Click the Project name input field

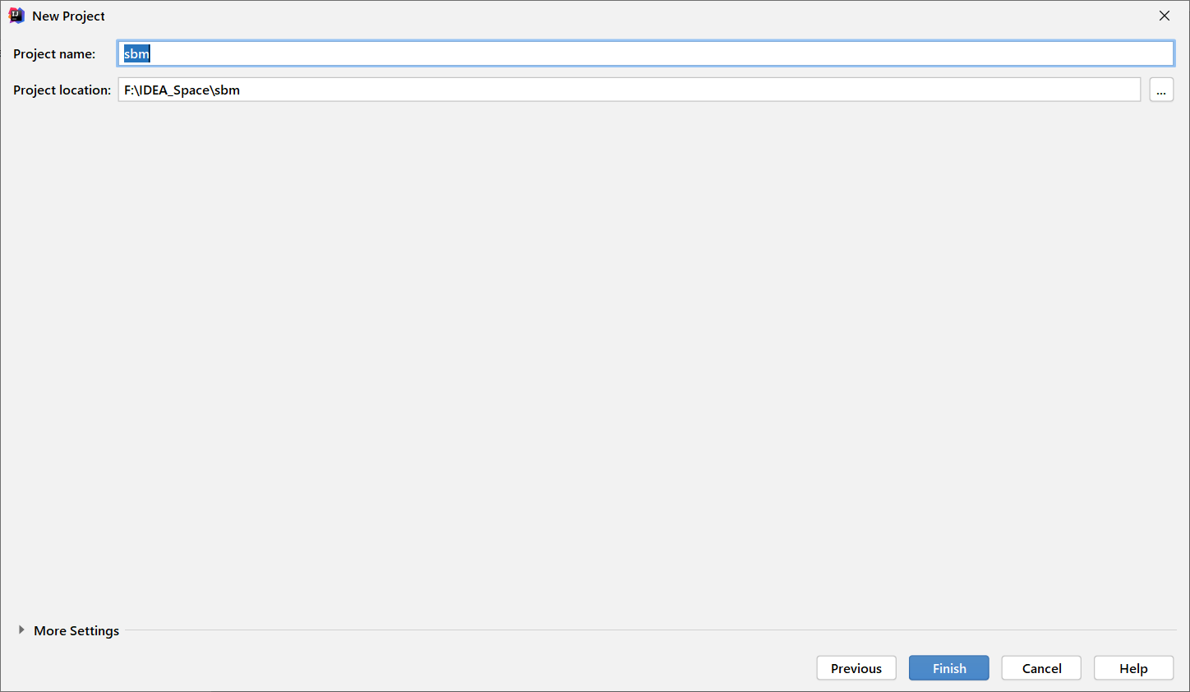[645, 53]
